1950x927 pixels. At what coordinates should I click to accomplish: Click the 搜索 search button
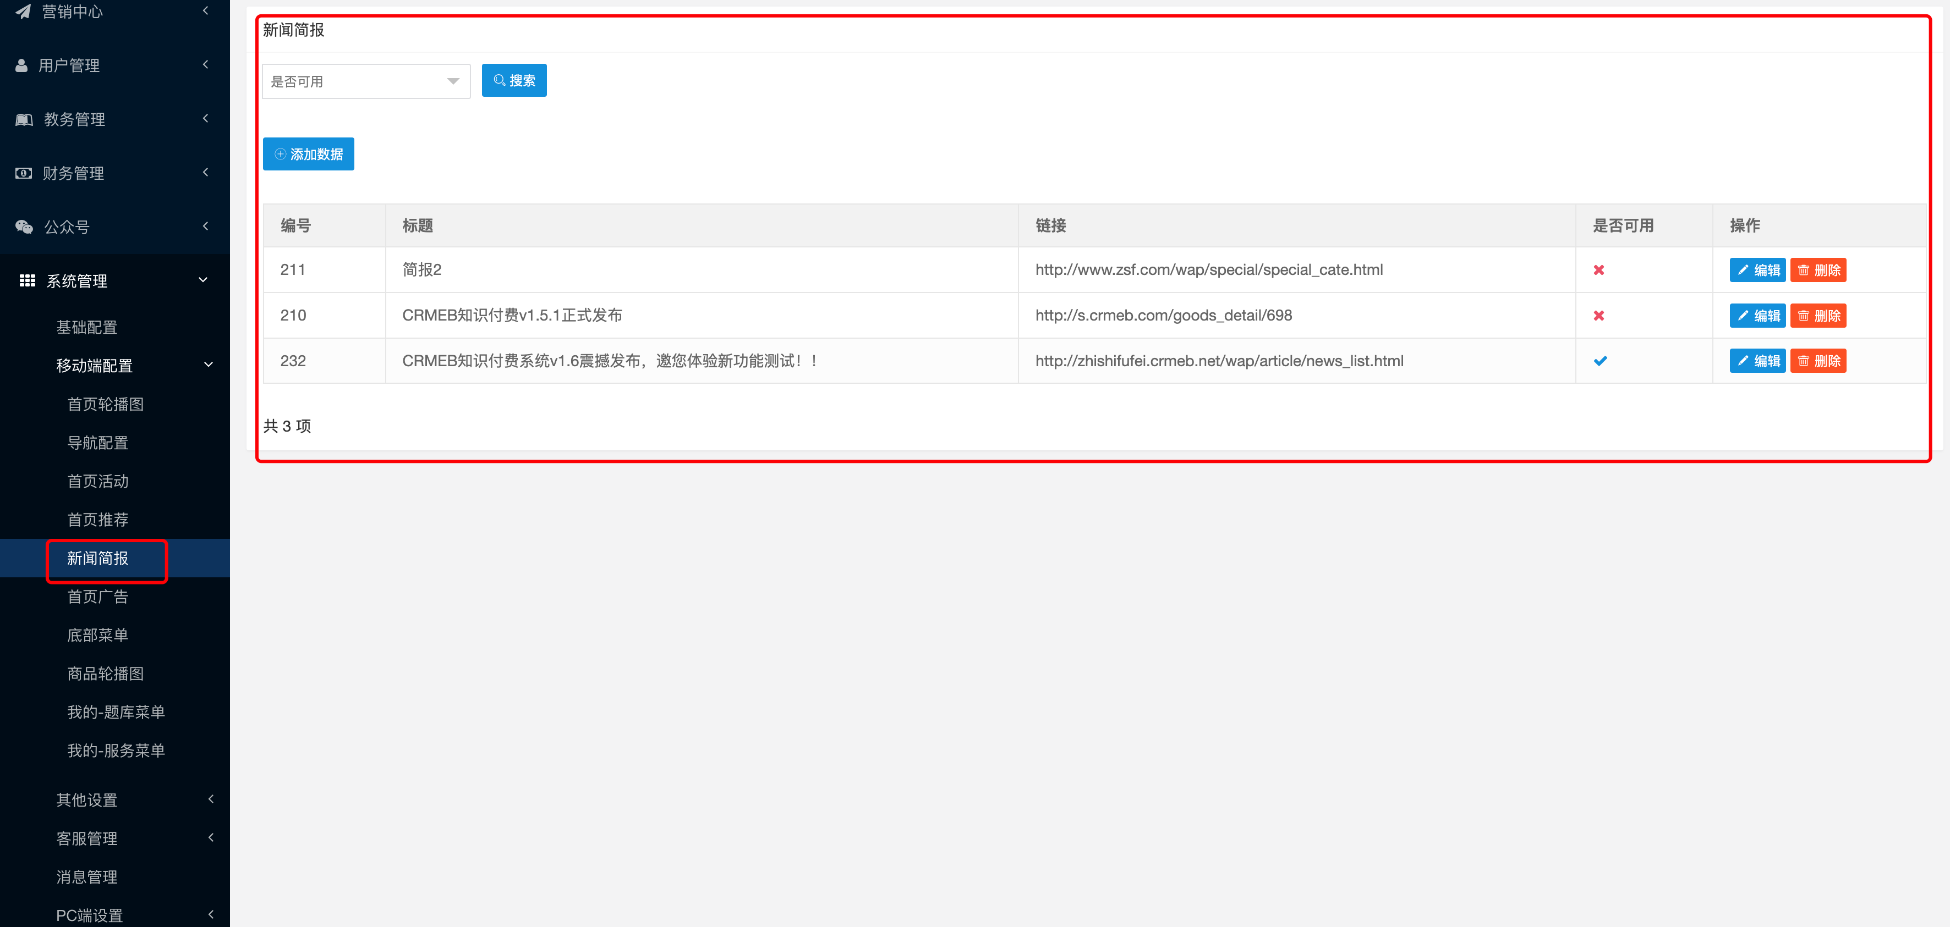tap(514, 80)
